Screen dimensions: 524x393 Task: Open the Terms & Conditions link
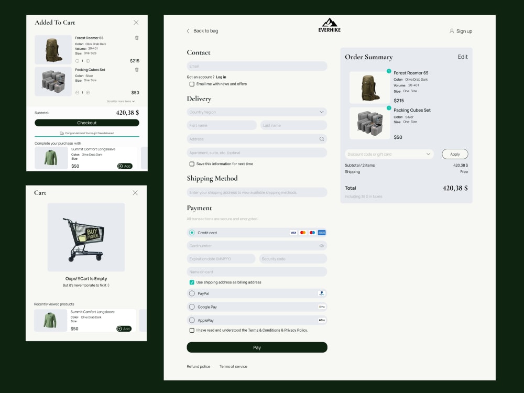click(264, 330)
